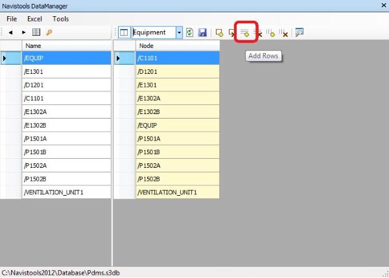Select /P1501A in the Name list
389x278 pixels.
click(65, 139)
